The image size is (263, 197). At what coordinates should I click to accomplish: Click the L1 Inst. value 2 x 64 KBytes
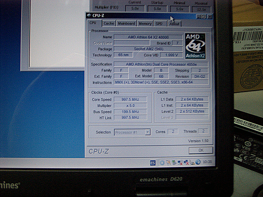192,105
